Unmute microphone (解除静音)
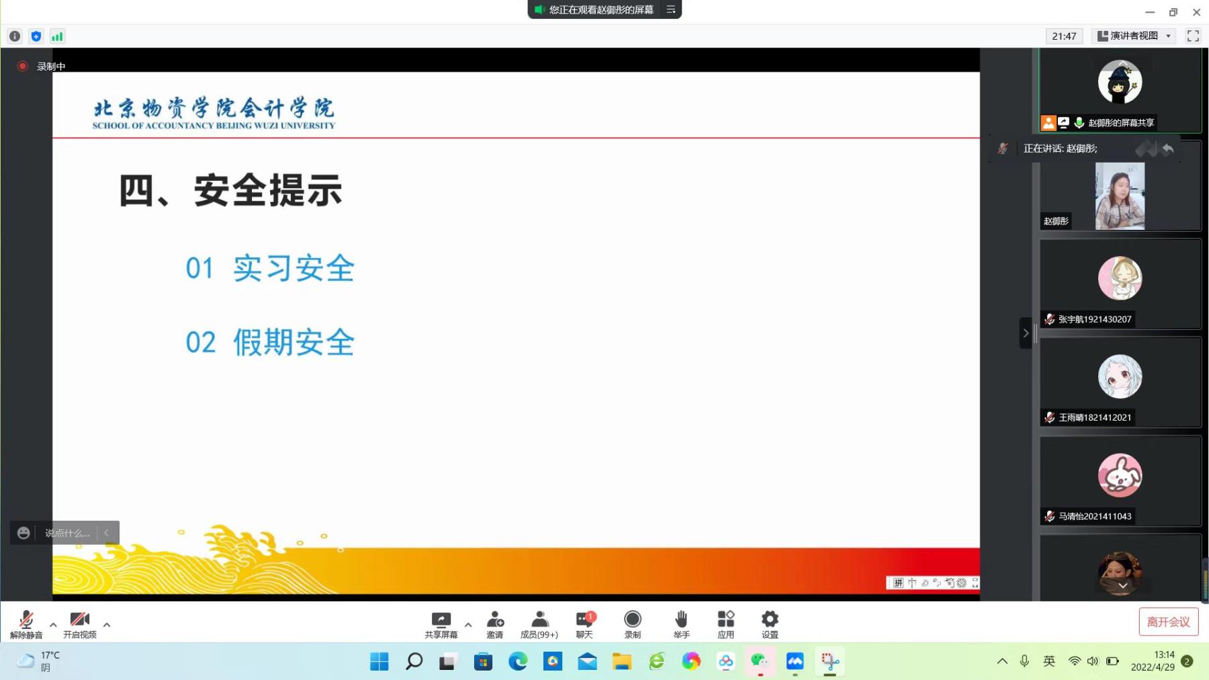Screen dimensions: 1209x680 click(x=26, y=624)
